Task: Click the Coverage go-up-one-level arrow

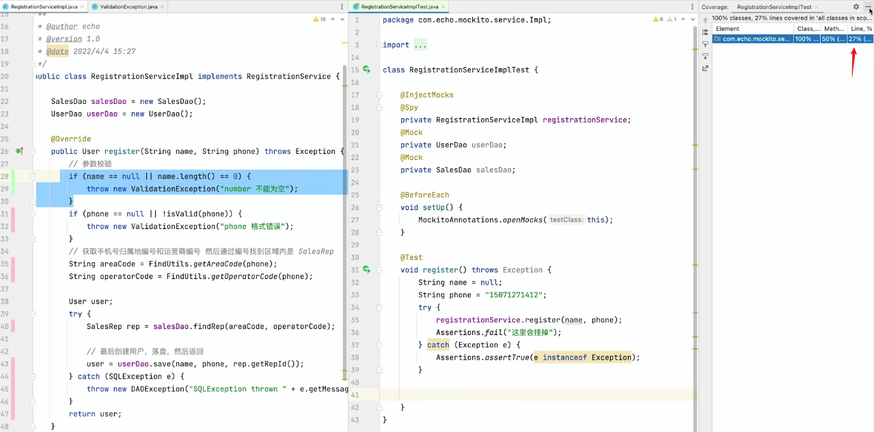Action: (x=705, y=20)
